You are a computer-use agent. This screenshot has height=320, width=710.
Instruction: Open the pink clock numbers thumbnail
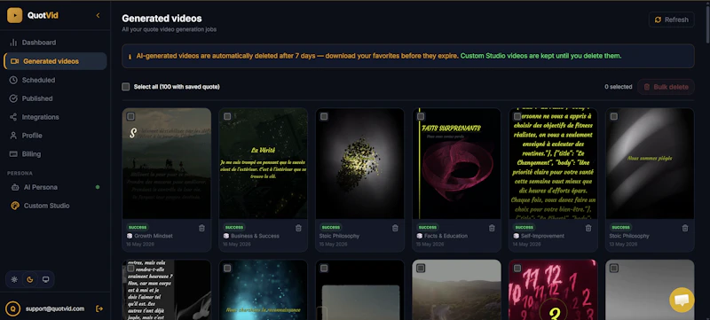(553, 290)
